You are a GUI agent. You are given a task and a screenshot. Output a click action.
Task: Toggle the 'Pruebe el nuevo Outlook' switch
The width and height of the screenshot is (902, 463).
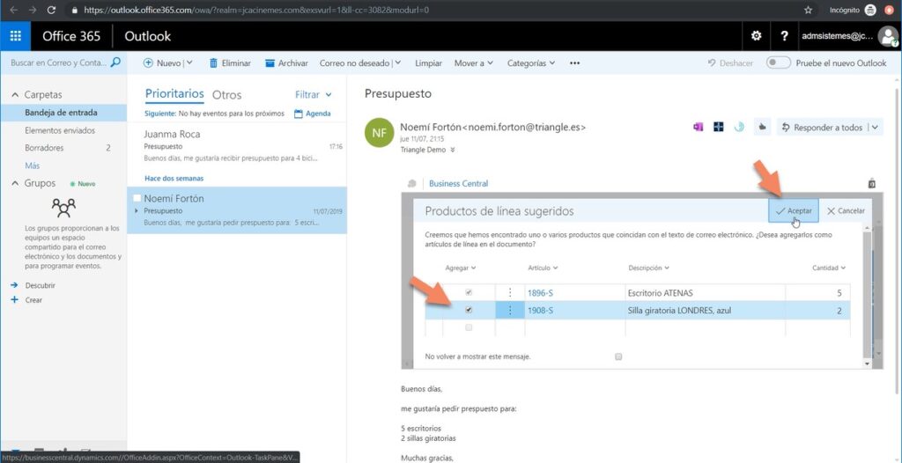[x=778, y=63]
